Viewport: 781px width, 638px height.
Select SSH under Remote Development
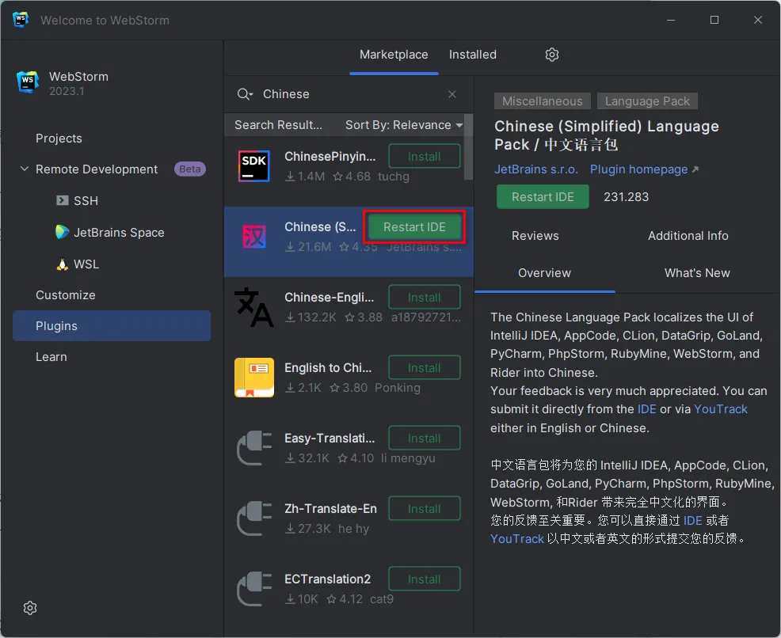86,200
